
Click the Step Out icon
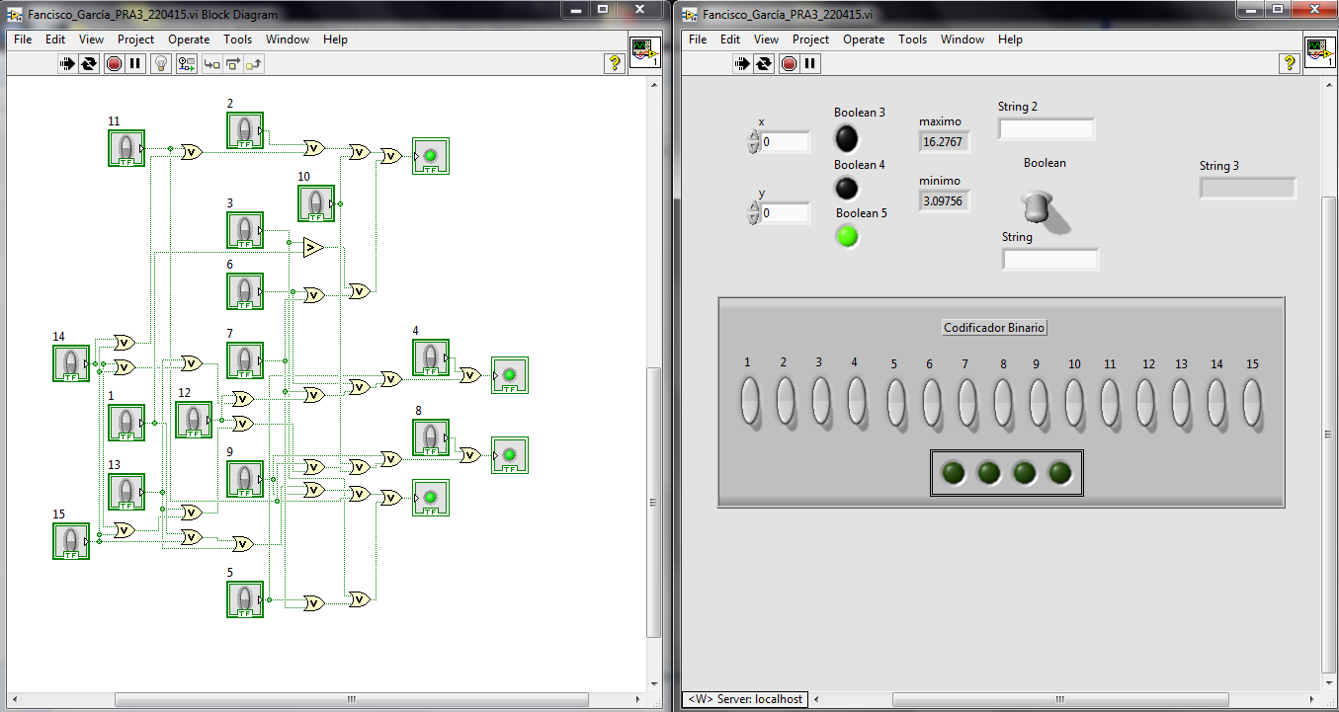[253, 63]
